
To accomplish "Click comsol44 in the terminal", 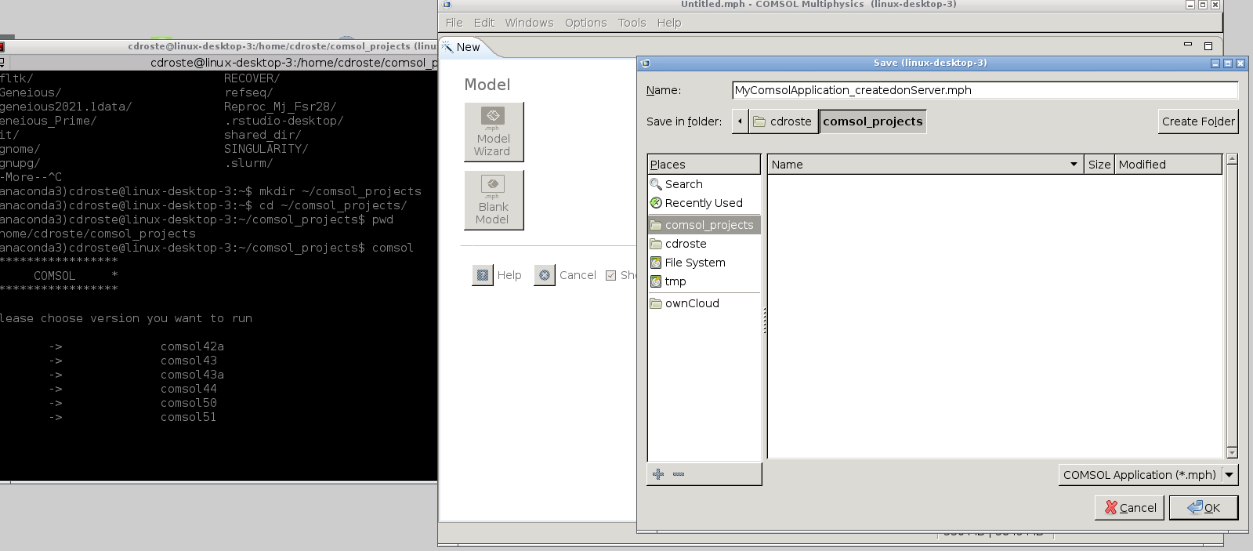I will point(189,389).
